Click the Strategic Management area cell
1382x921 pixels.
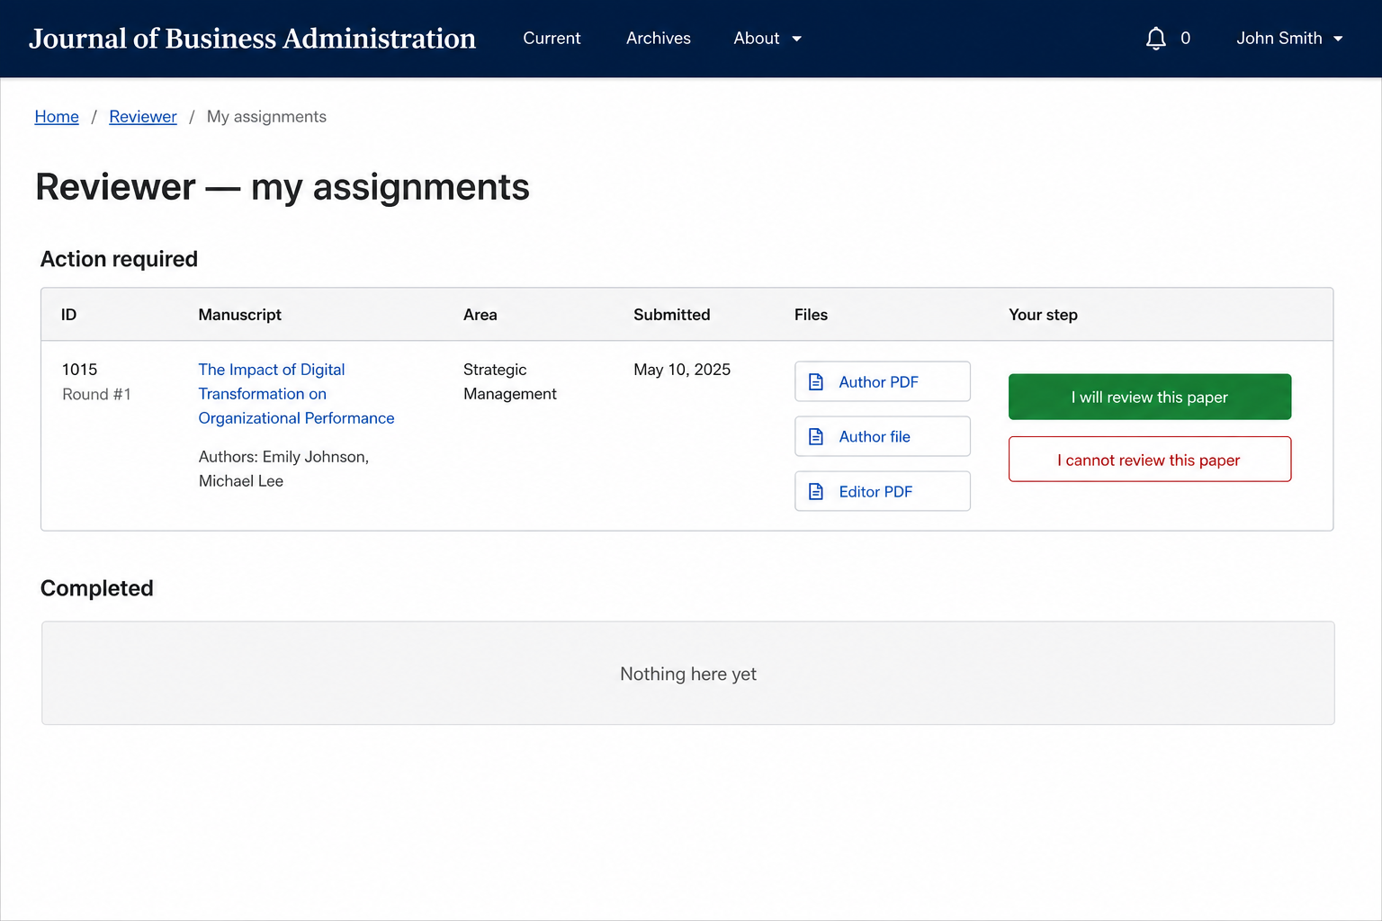pyautogui.click(x=510, y=381)
